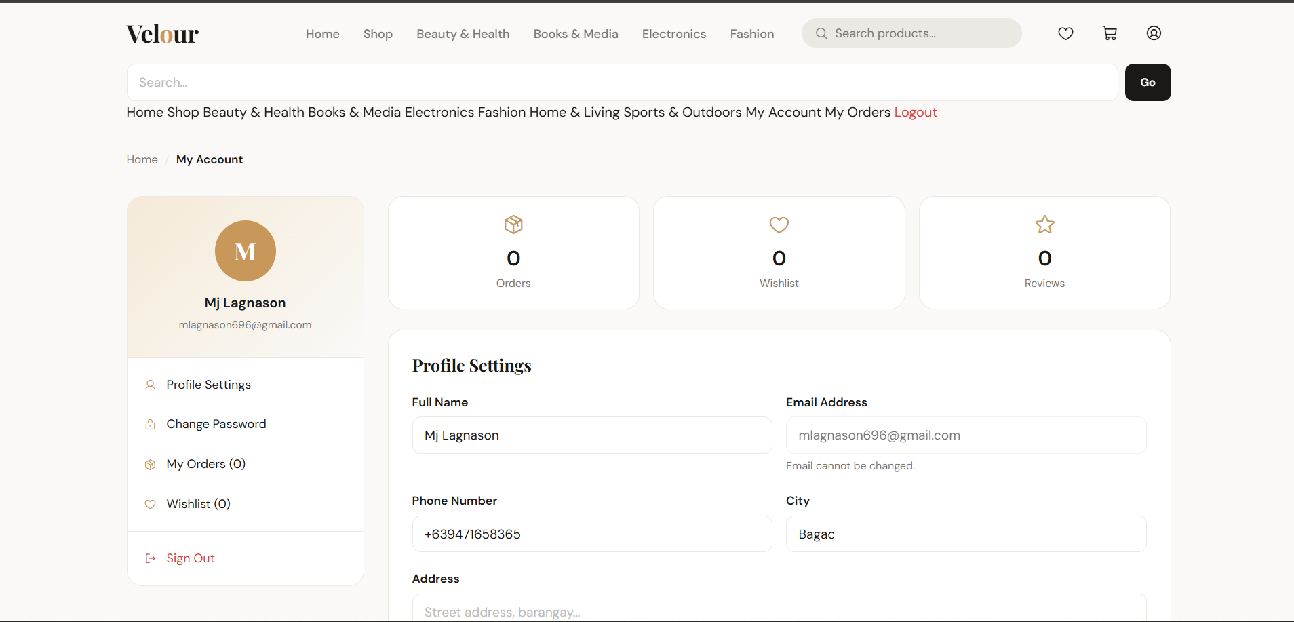The image size is (1294, 622).
Task: Open the shopping cart icon
Action: pos(1110,33)
